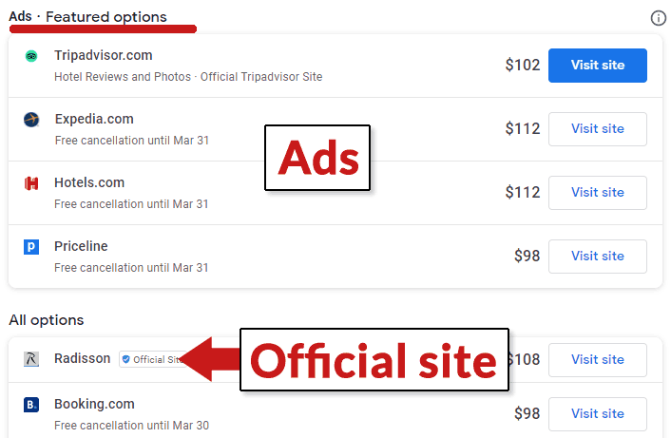
Task: Click the Radisson logo icon
Action: 31,359
